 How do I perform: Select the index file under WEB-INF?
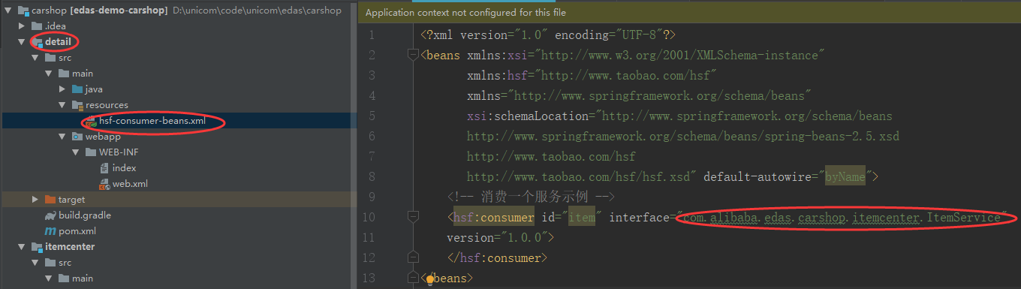124,168
